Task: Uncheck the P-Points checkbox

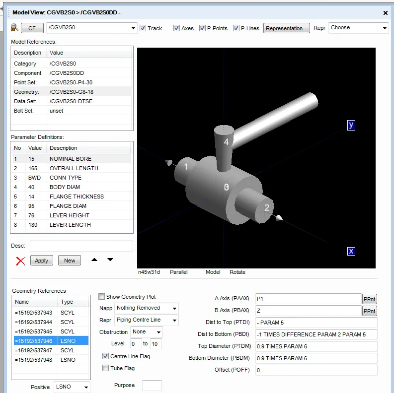Action: coord(203,28)
